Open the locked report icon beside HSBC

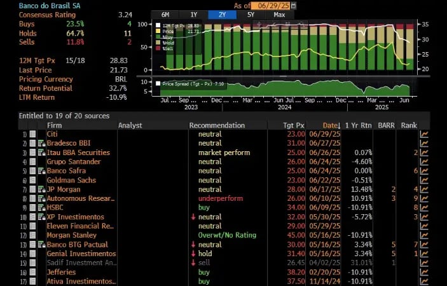(x=41, y=208)
